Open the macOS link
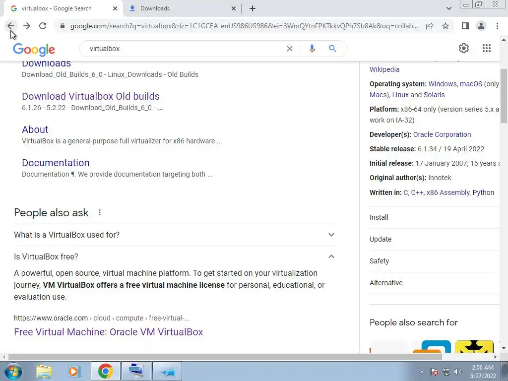Viewport: 508px width, 381px height. coord(471,84)
